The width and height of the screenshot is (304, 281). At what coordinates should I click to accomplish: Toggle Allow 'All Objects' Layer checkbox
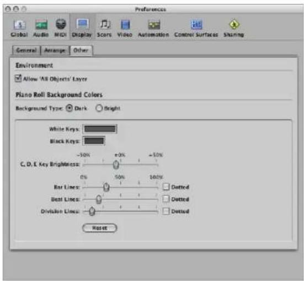pos(18,78)
